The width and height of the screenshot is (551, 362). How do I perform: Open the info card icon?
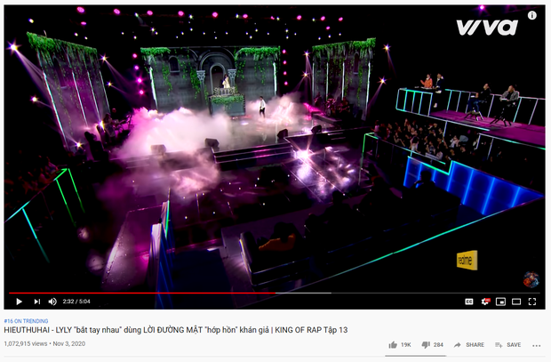[x=532, y=15]
